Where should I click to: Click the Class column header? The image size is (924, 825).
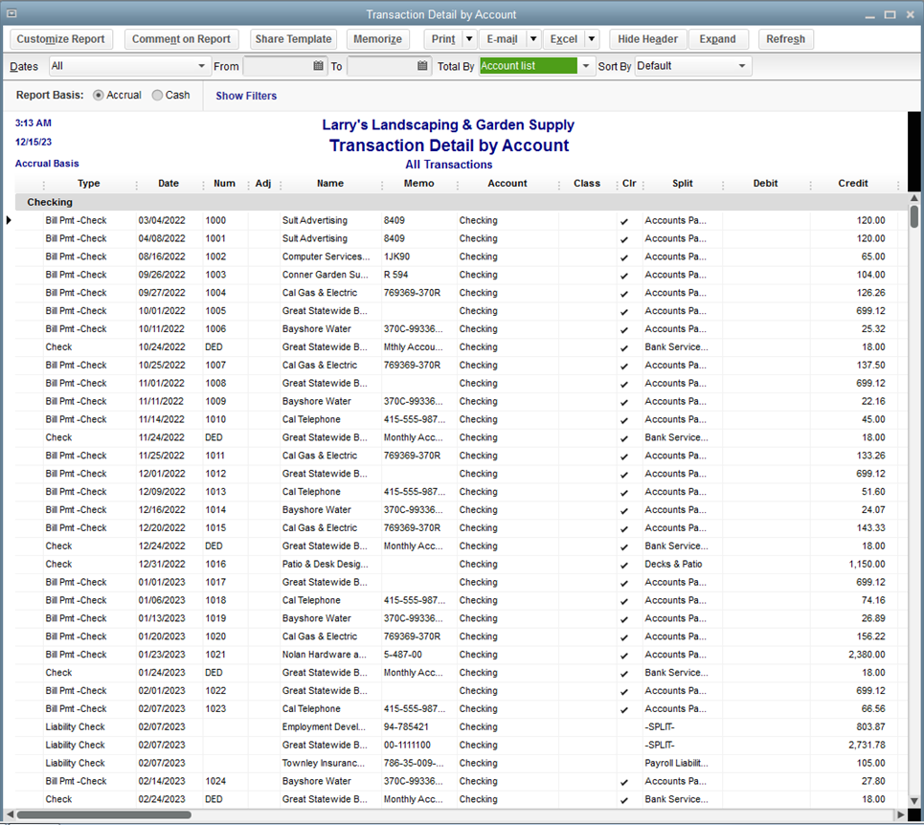point(587,183)
